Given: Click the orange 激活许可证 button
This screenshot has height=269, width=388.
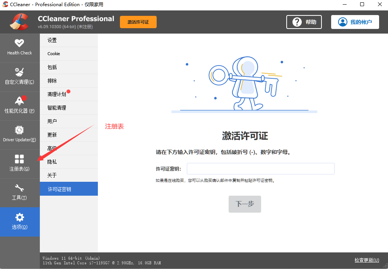Looking at the screenshot, I should click(x=138, y=22).
